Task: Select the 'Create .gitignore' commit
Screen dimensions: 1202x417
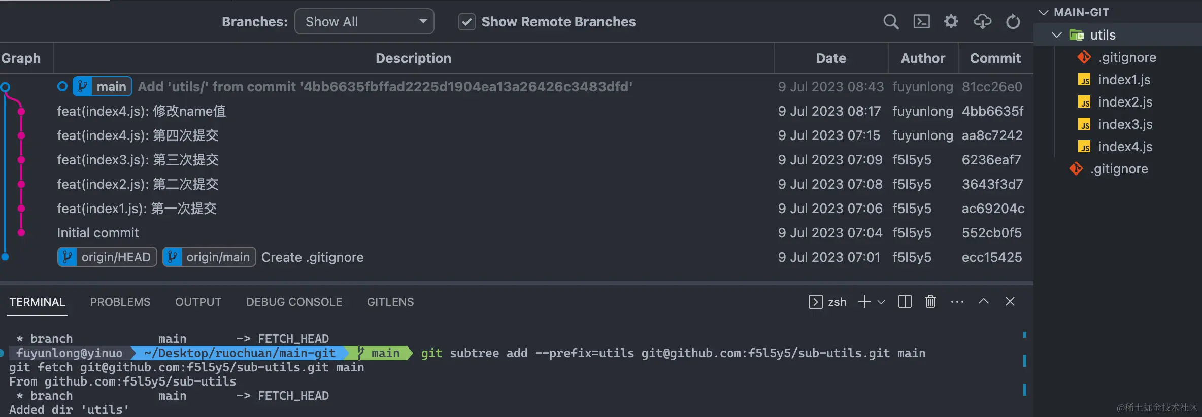Action: click(517, 257)
